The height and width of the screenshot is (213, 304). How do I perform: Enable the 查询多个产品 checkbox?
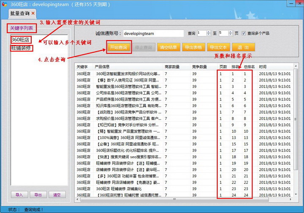click(x=244, y=33)
